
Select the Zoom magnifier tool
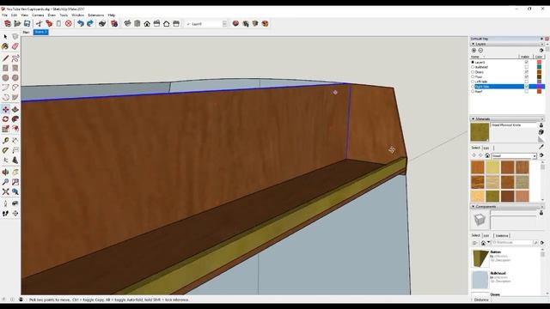coord(5,182)
